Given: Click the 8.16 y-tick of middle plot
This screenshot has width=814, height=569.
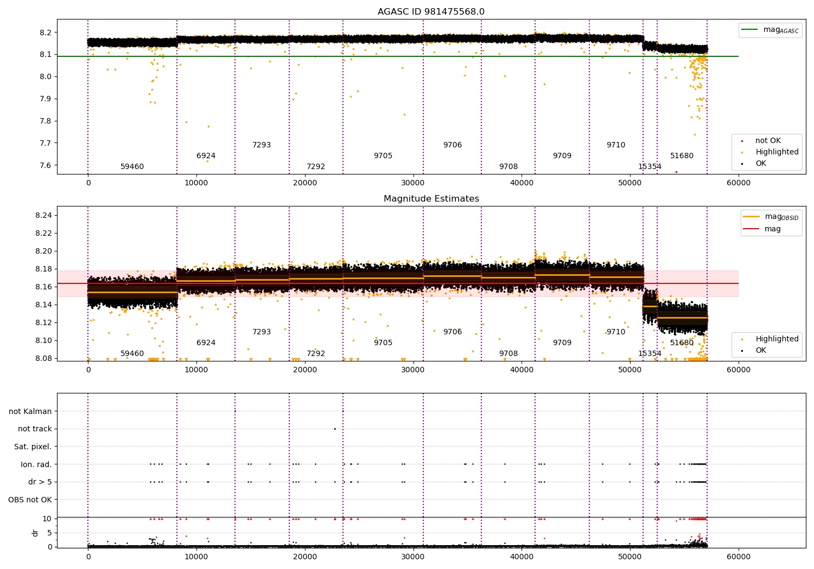Looking at the screenshot, I should click(x=43, y=287).
